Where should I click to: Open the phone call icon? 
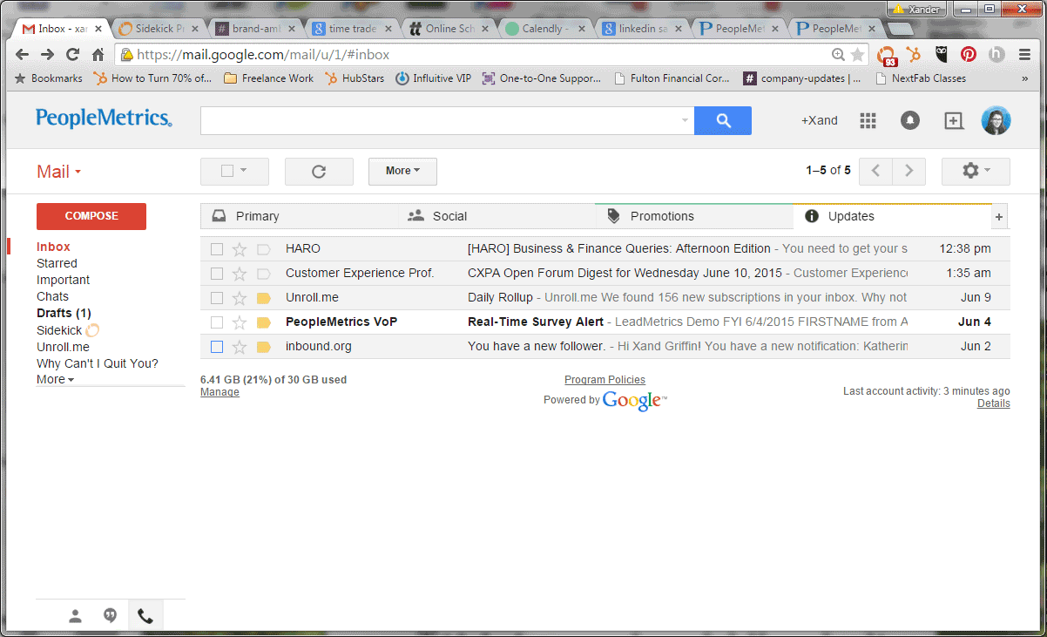click(145, 617)
